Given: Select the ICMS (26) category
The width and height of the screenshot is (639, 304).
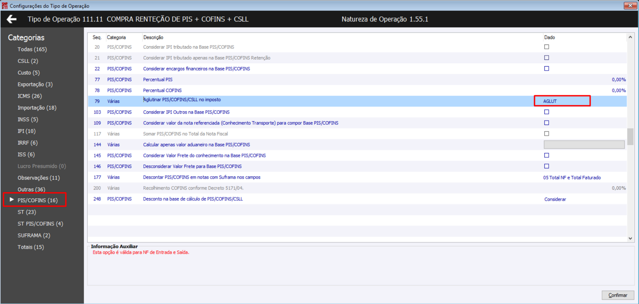Looking at the screenshot, I should (30, 96).
